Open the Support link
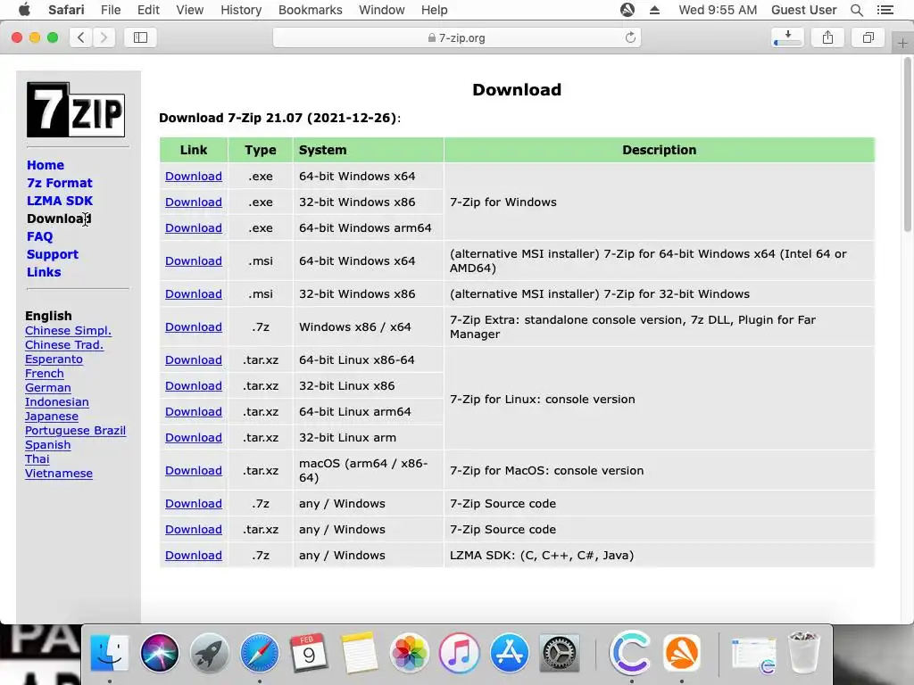Image resolution: width=914 pixels, height=685 pixels. [53, 254]
